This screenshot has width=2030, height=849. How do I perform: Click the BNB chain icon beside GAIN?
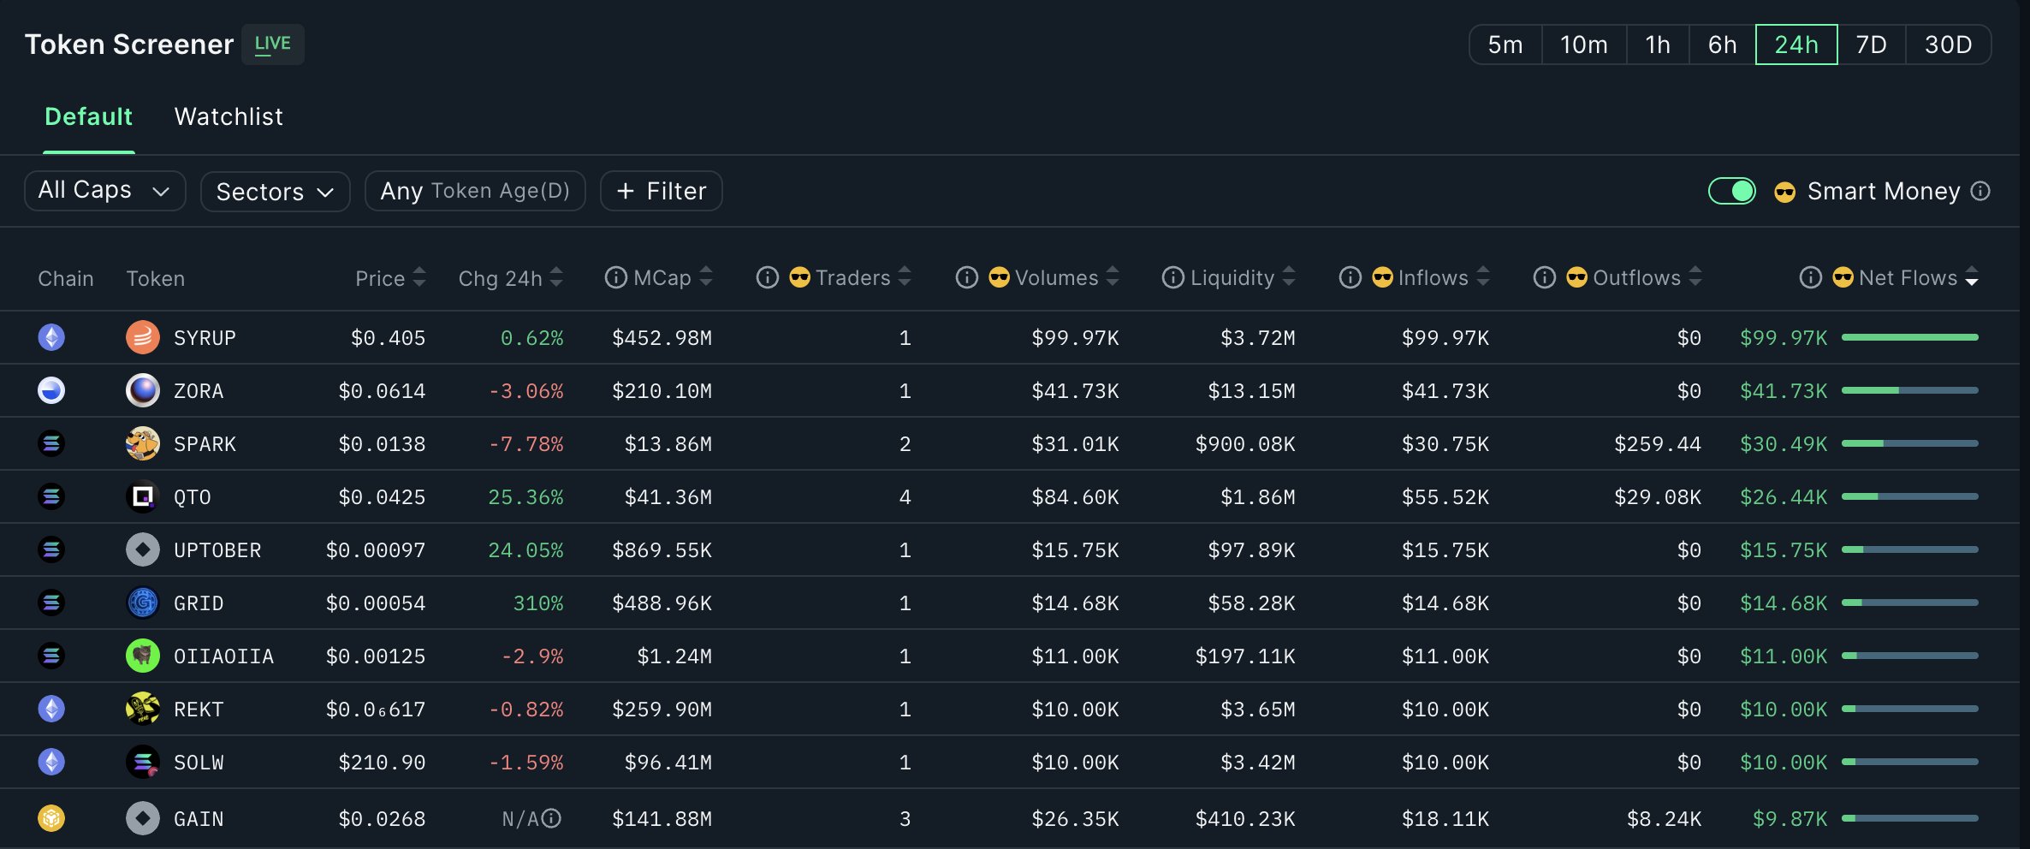click(51, 818)
